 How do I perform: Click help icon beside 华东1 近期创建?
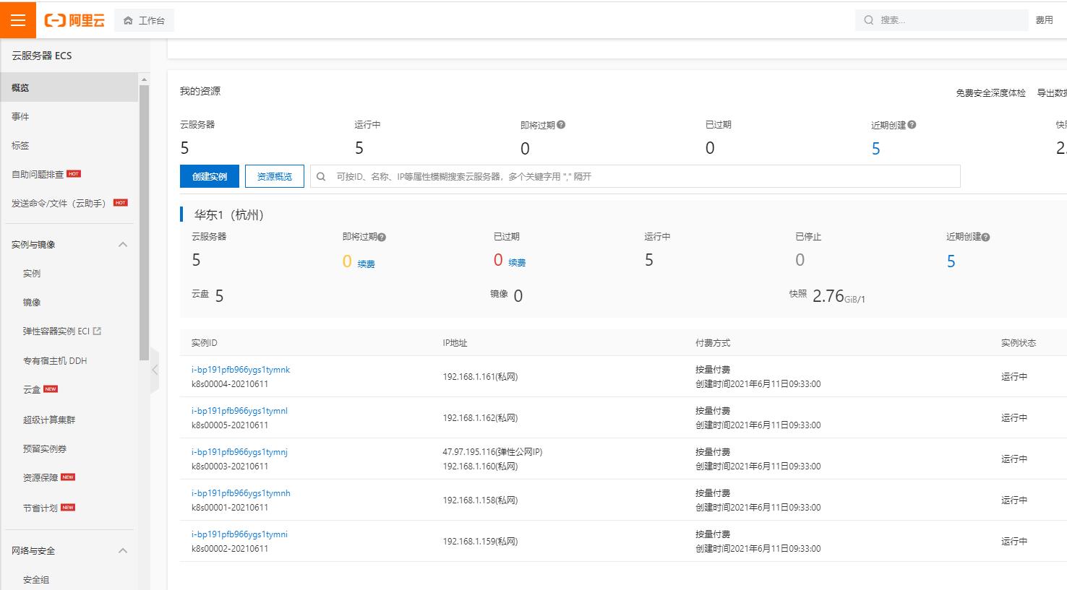pyautogui.click(x=986, y=237)
